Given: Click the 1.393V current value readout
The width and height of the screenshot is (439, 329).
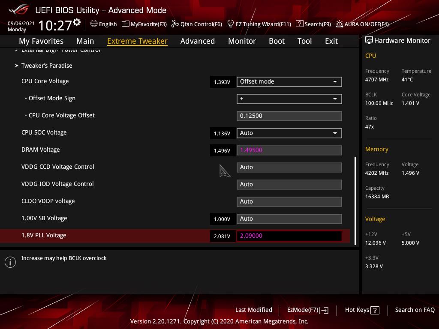Looking at the screenshot, I should coord(223,82).
